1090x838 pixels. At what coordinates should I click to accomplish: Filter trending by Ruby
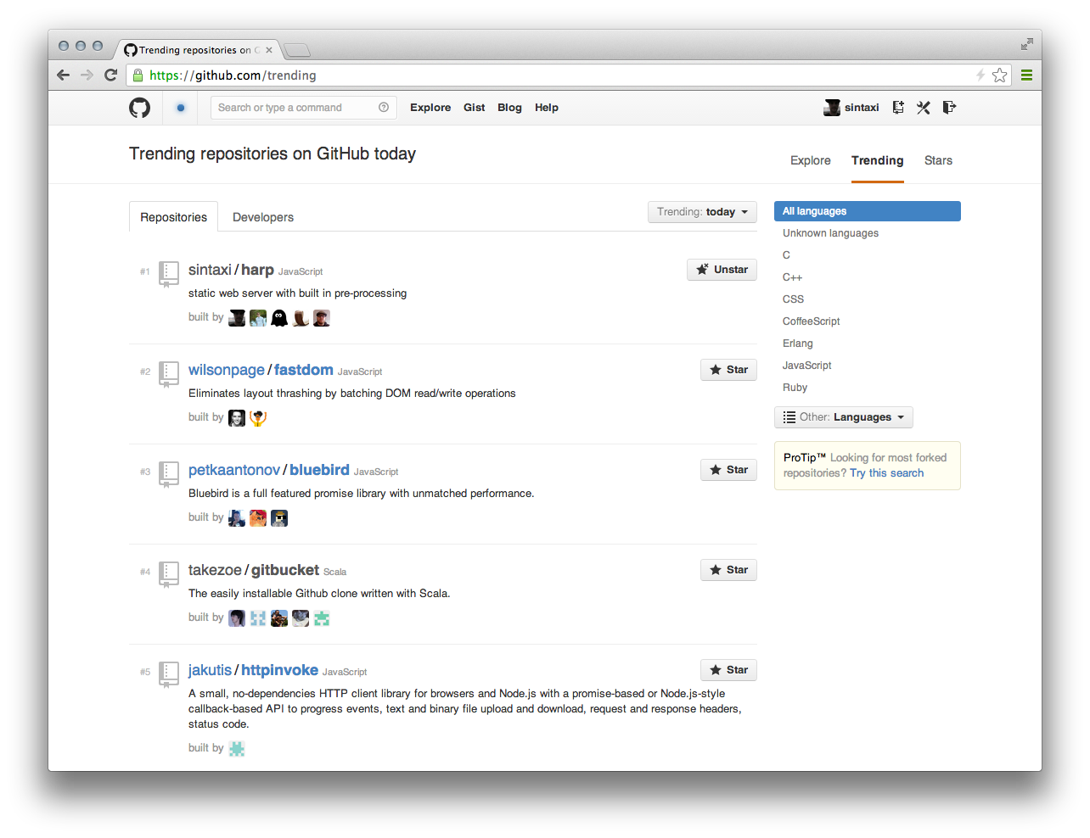795,388
